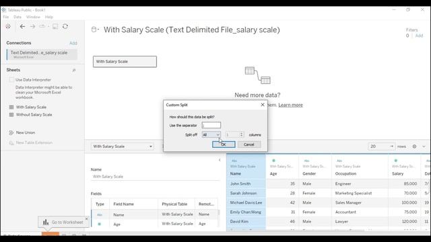This screenshot has height=242, width=431.
Task: Click the Tableau start page logo icon
Action: point(8,26)
